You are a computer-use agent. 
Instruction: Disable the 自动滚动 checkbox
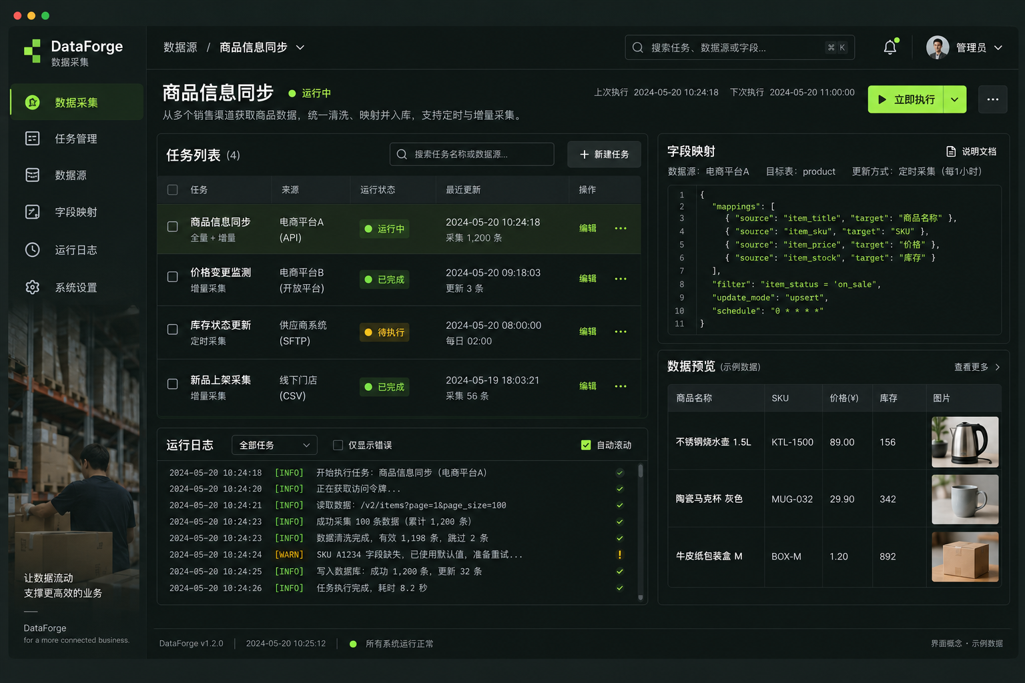pos(586,445)
